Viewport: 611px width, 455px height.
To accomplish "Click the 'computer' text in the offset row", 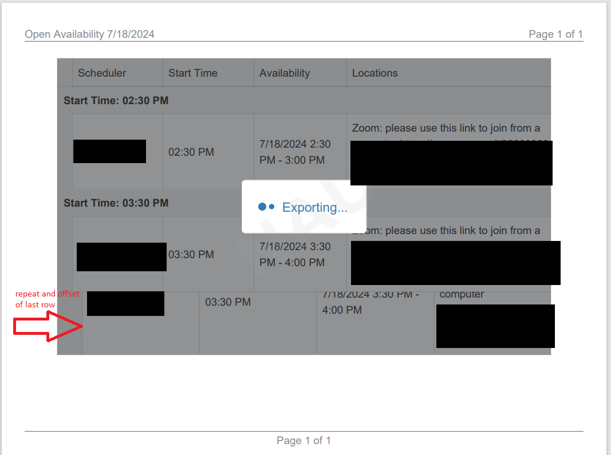I will [462, 294].
